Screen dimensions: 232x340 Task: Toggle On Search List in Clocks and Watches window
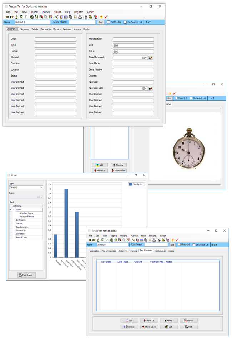pos(125,22)
